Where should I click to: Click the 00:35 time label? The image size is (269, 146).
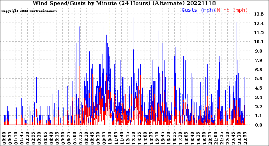coord(10,138)
